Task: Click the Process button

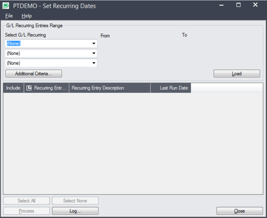Action: tap(26, 211)
